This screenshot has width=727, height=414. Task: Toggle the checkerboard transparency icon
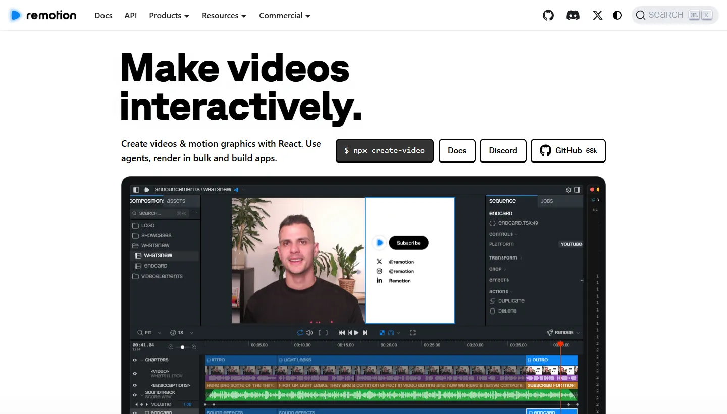click(x=382, y=333)
